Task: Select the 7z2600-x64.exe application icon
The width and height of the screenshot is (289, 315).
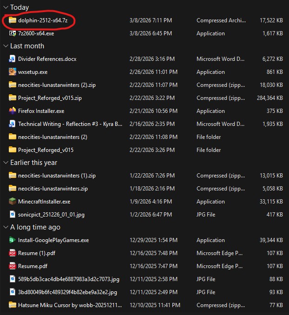Action: pos(13,33)
